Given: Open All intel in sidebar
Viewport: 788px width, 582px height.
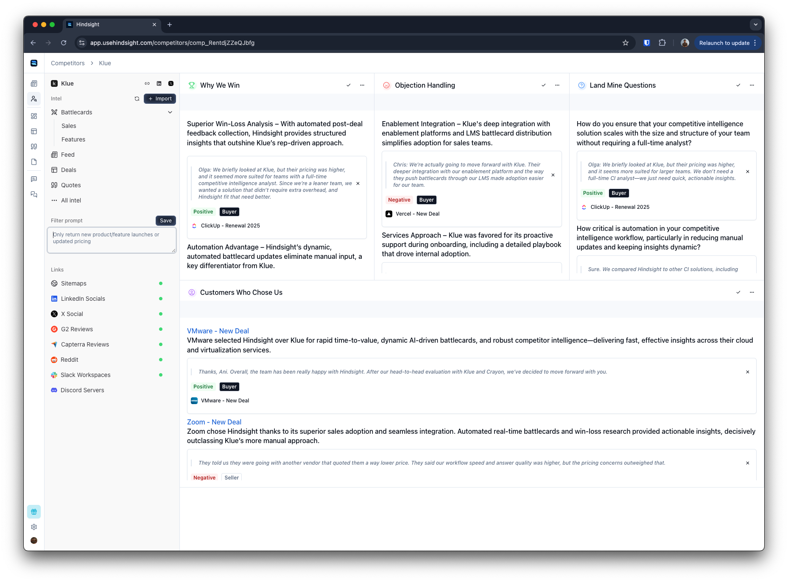Looking at the screenshot, I should [x=71, y=200].
